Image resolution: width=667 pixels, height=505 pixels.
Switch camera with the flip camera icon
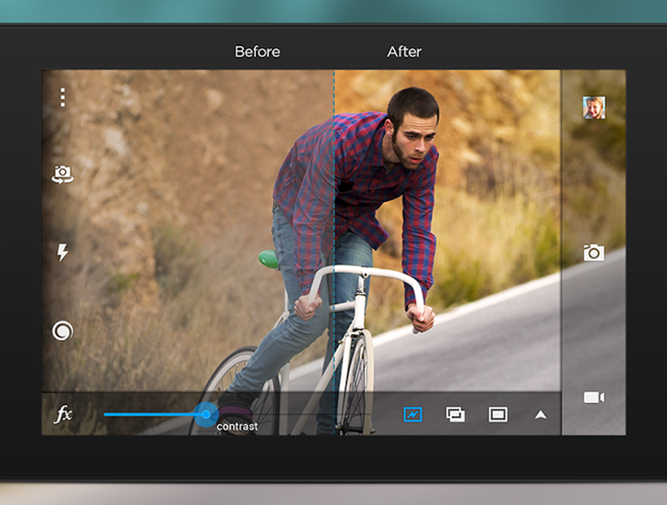(x=62, y=174)
